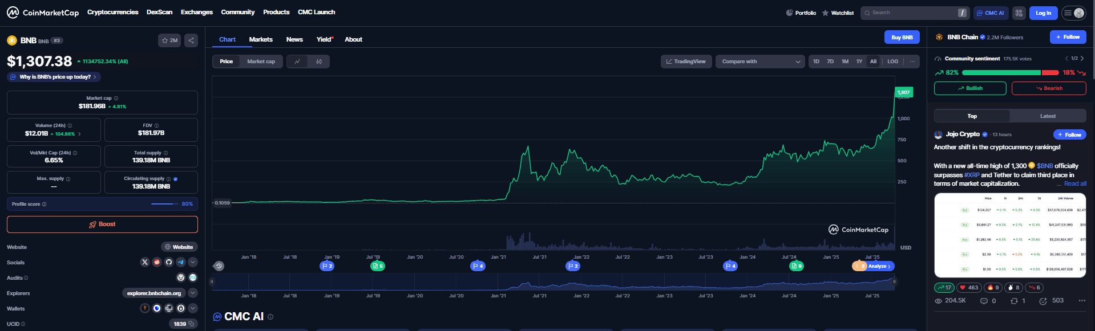This screenshot has width=1095, height=331.
Task: Click the chart history clock icon
Action: point(219,266)
